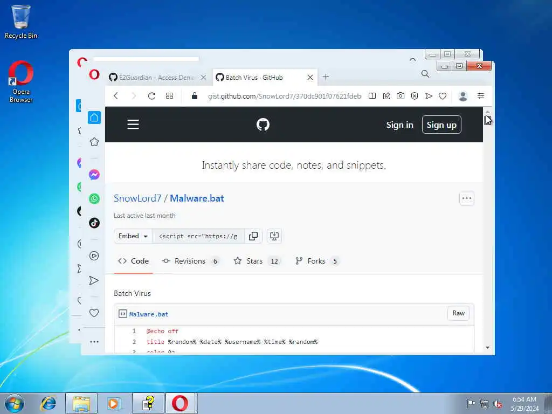Open the gist three-dots options menu
Viewport: 552px width, 414px height.
pos(467,198)
